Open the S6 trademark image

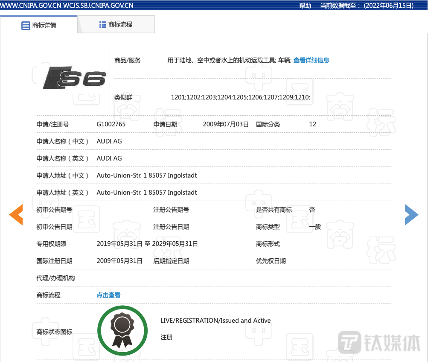[x=73, y=79]
